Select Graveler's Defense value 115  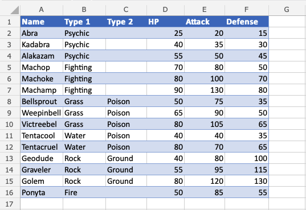pos(247,170)
